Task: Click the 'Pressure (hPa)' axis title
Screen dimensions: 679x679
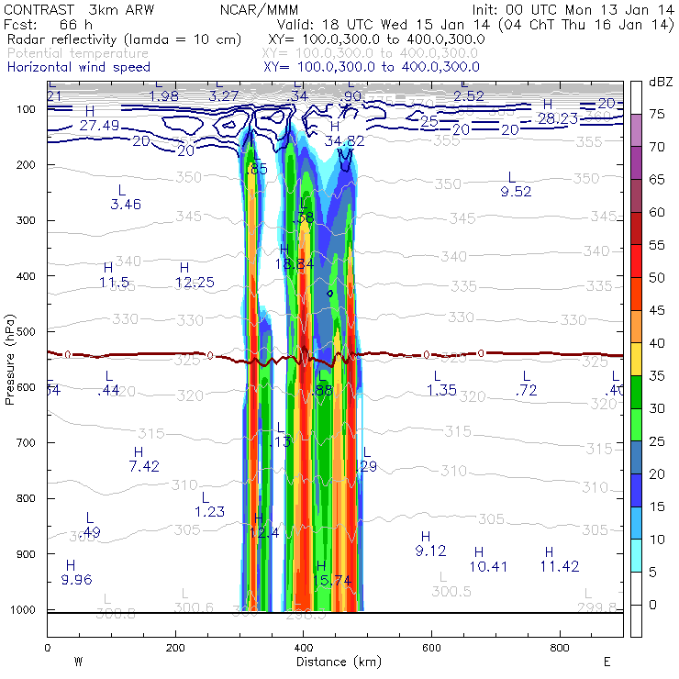Action: pos(9,360)
